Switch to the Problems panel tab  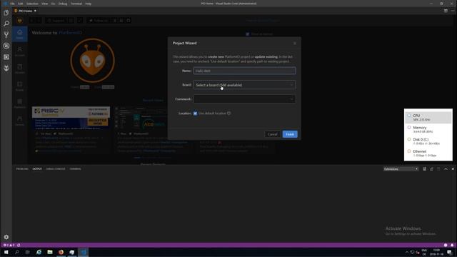tap(22, 168)
